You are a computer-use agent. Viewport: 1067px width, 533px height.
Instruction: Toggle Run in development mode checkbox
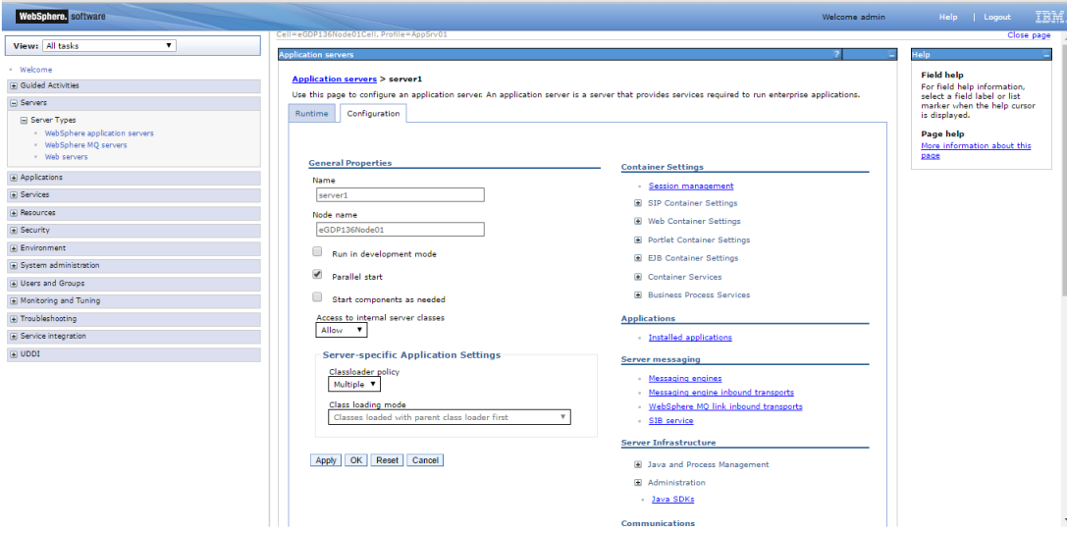pyautogui.click(x=317, y=252)
